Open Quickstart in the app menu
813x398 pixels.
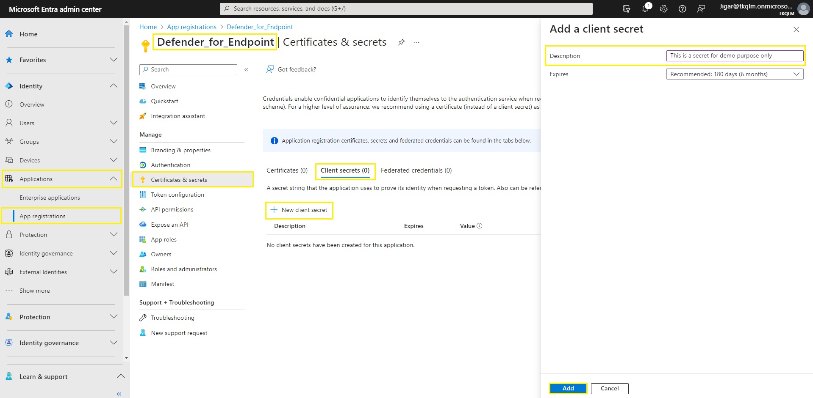[164, 101]
